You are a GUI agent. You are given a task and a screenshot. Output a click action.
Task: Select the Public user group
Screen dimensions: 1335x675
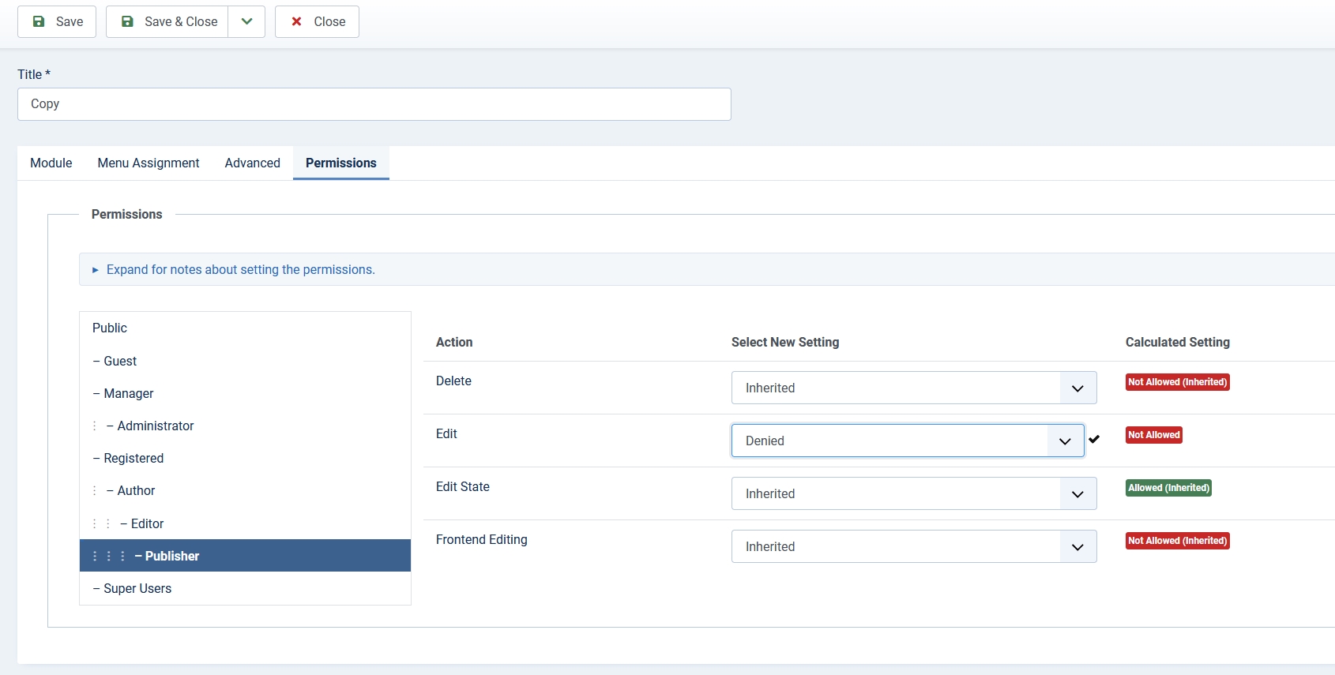(x=110, y=328)
